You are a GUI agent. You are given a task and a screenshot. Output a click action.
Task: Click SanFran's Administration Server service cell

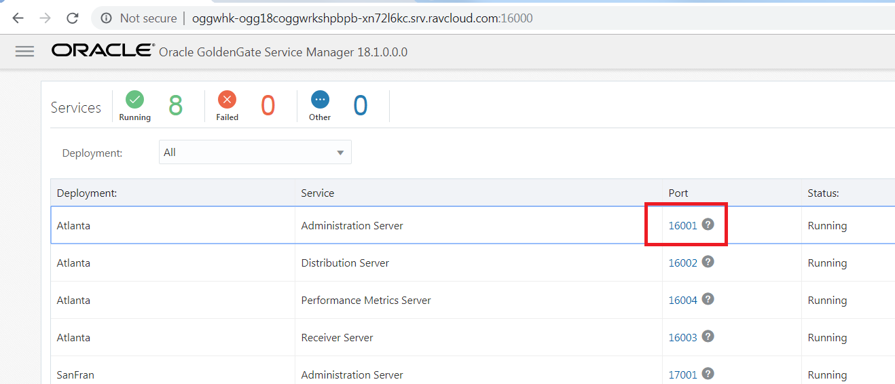point(478,372)
